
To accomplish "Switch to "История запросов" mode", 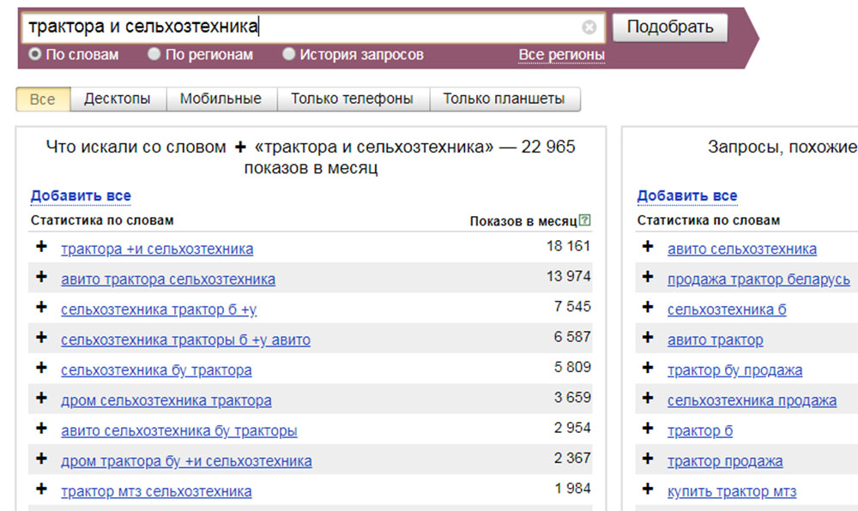I will click(289, 53).
